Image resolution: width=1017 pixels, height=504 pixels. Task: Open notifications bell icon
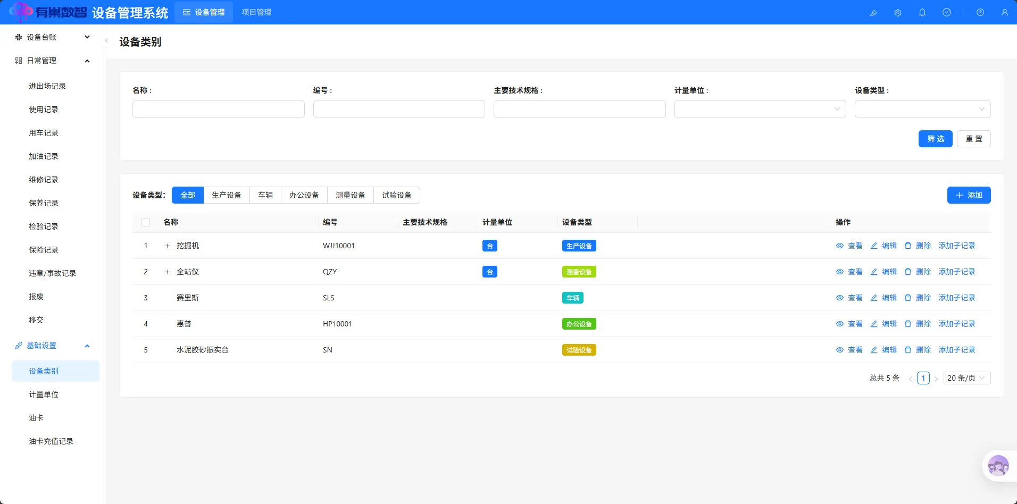[922, 12]
